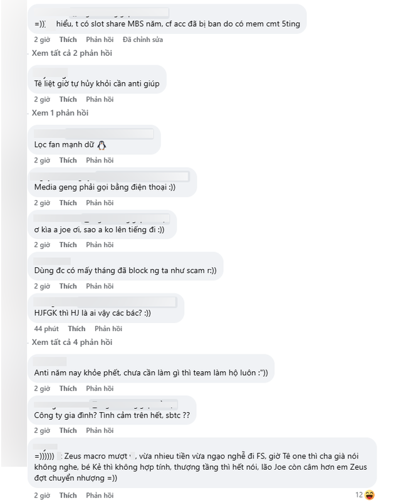Open 'Đã chỉnh sửa' edit history link
This screenshot has height=503, width=401.
143,40
